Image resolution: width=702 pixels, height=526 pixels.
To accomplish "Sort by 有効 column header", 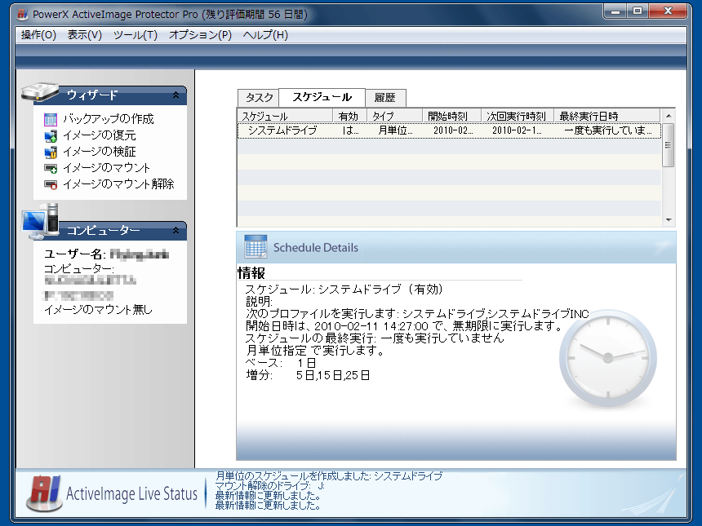I will click(x=349, y=117).
